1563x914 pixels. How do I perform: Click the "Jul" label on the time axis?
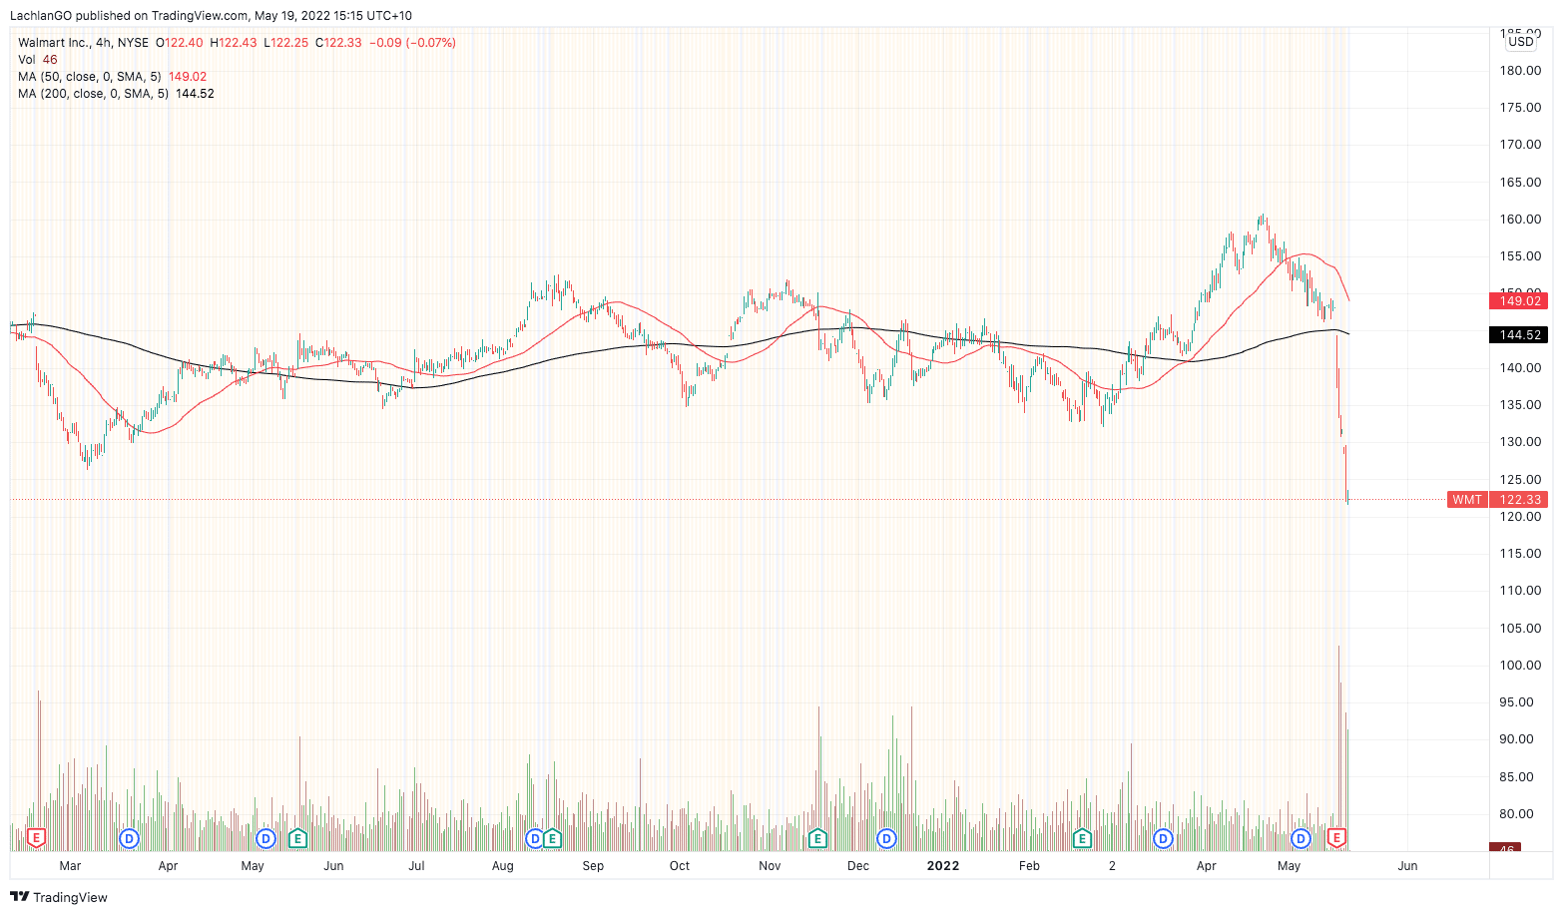[416, 866]
